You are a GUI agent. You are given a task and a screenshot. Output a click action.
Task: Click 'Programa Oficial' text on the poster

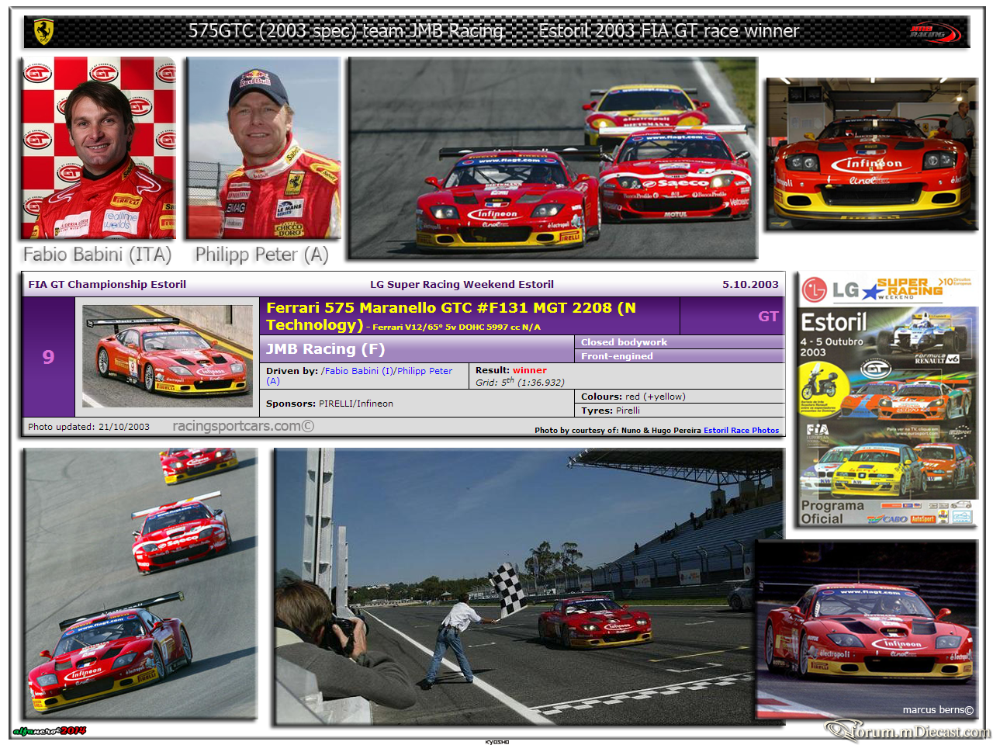click(832, 512)
